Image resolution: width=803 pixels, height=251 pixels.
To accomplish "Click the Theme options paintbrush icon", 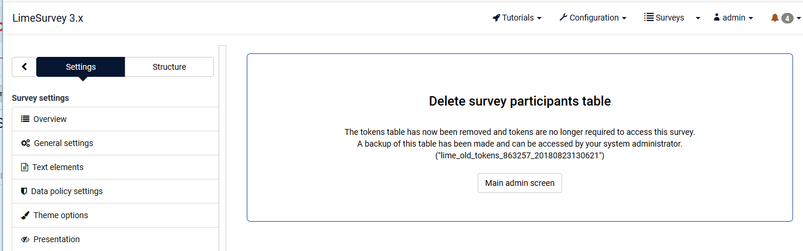I will (25, 215).
